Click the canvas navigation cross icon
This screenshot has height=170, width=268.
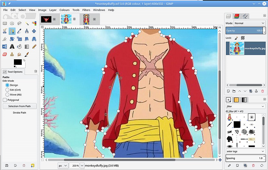(220, 160)
